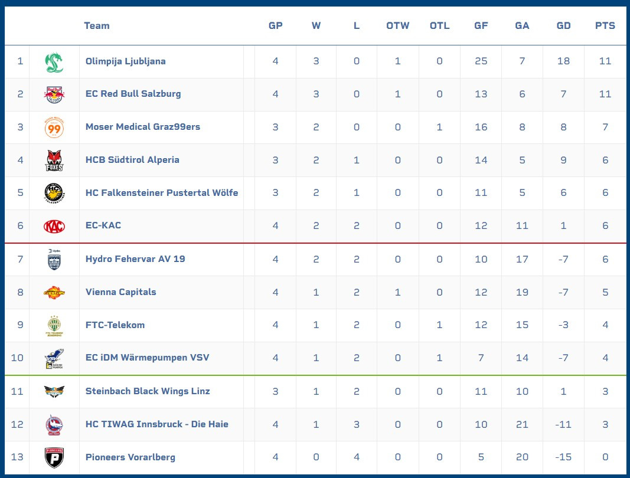This screenshot has width=630, height=478.
Task: Click the FTC-Telekom green crest
Action: coord(54,325)
